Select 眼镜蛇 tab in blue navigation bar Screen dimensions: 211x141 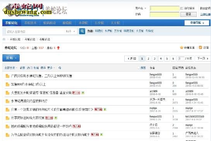[x=67, y=23]
